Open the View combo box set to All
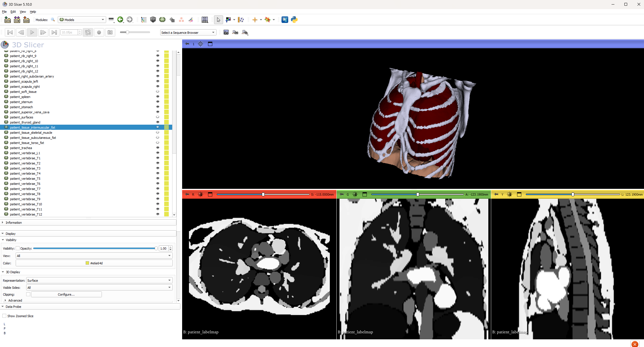Image resolution: width=644 pixels, height=347 pixels. tap(94, 256)
